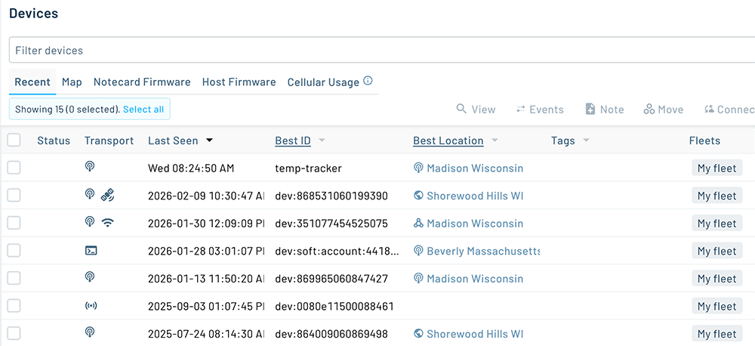Click My fleet badge in dev:0080e11500088461 row

coord(717,306)
